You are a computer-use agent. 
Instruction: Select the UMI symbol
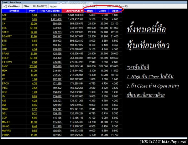coord(4,105)
